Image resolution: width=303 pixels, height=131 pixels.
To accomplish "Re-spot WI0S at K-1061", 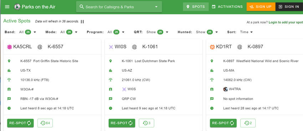I will pyautogui.click(x=122, y=123).
